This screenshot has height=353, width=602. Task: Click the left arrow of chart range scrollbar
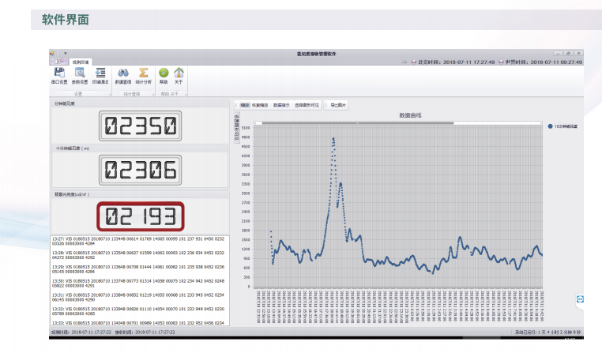[256, 123]
